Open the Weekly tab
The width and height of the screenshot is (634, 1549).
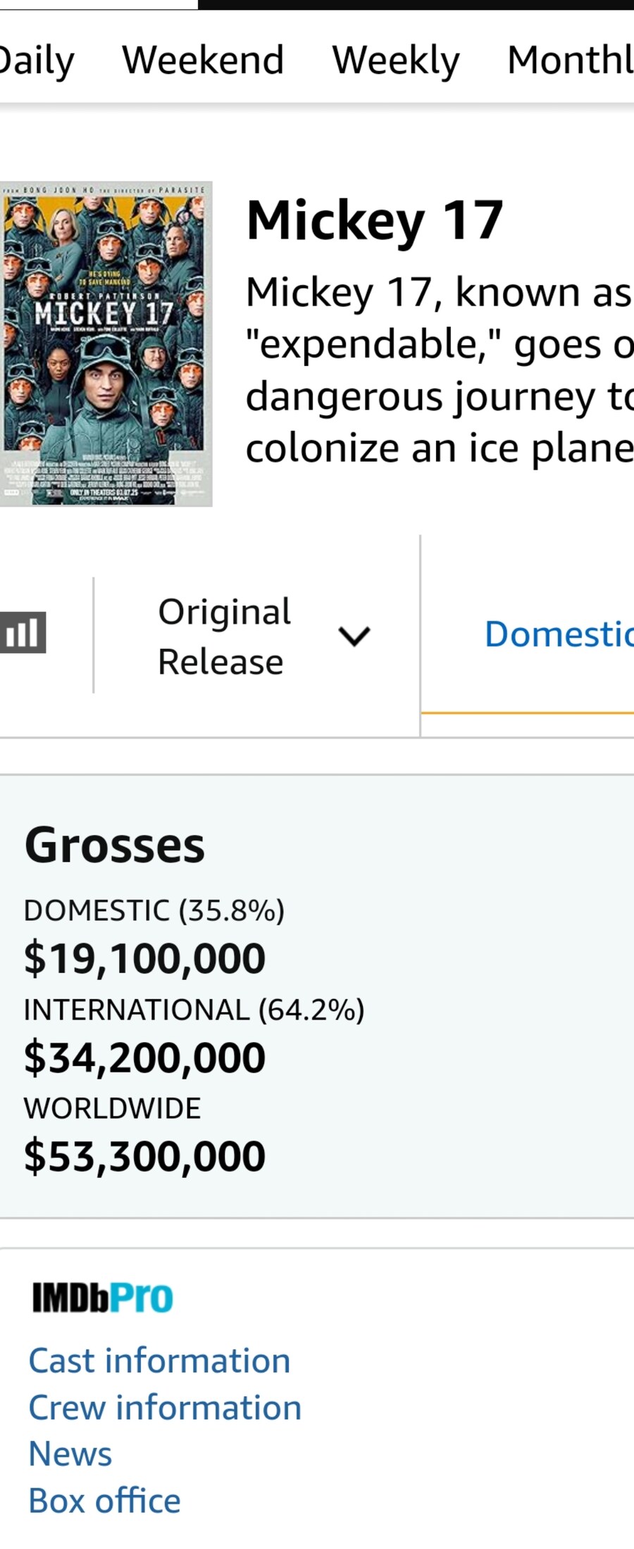[x=395, y=60]
